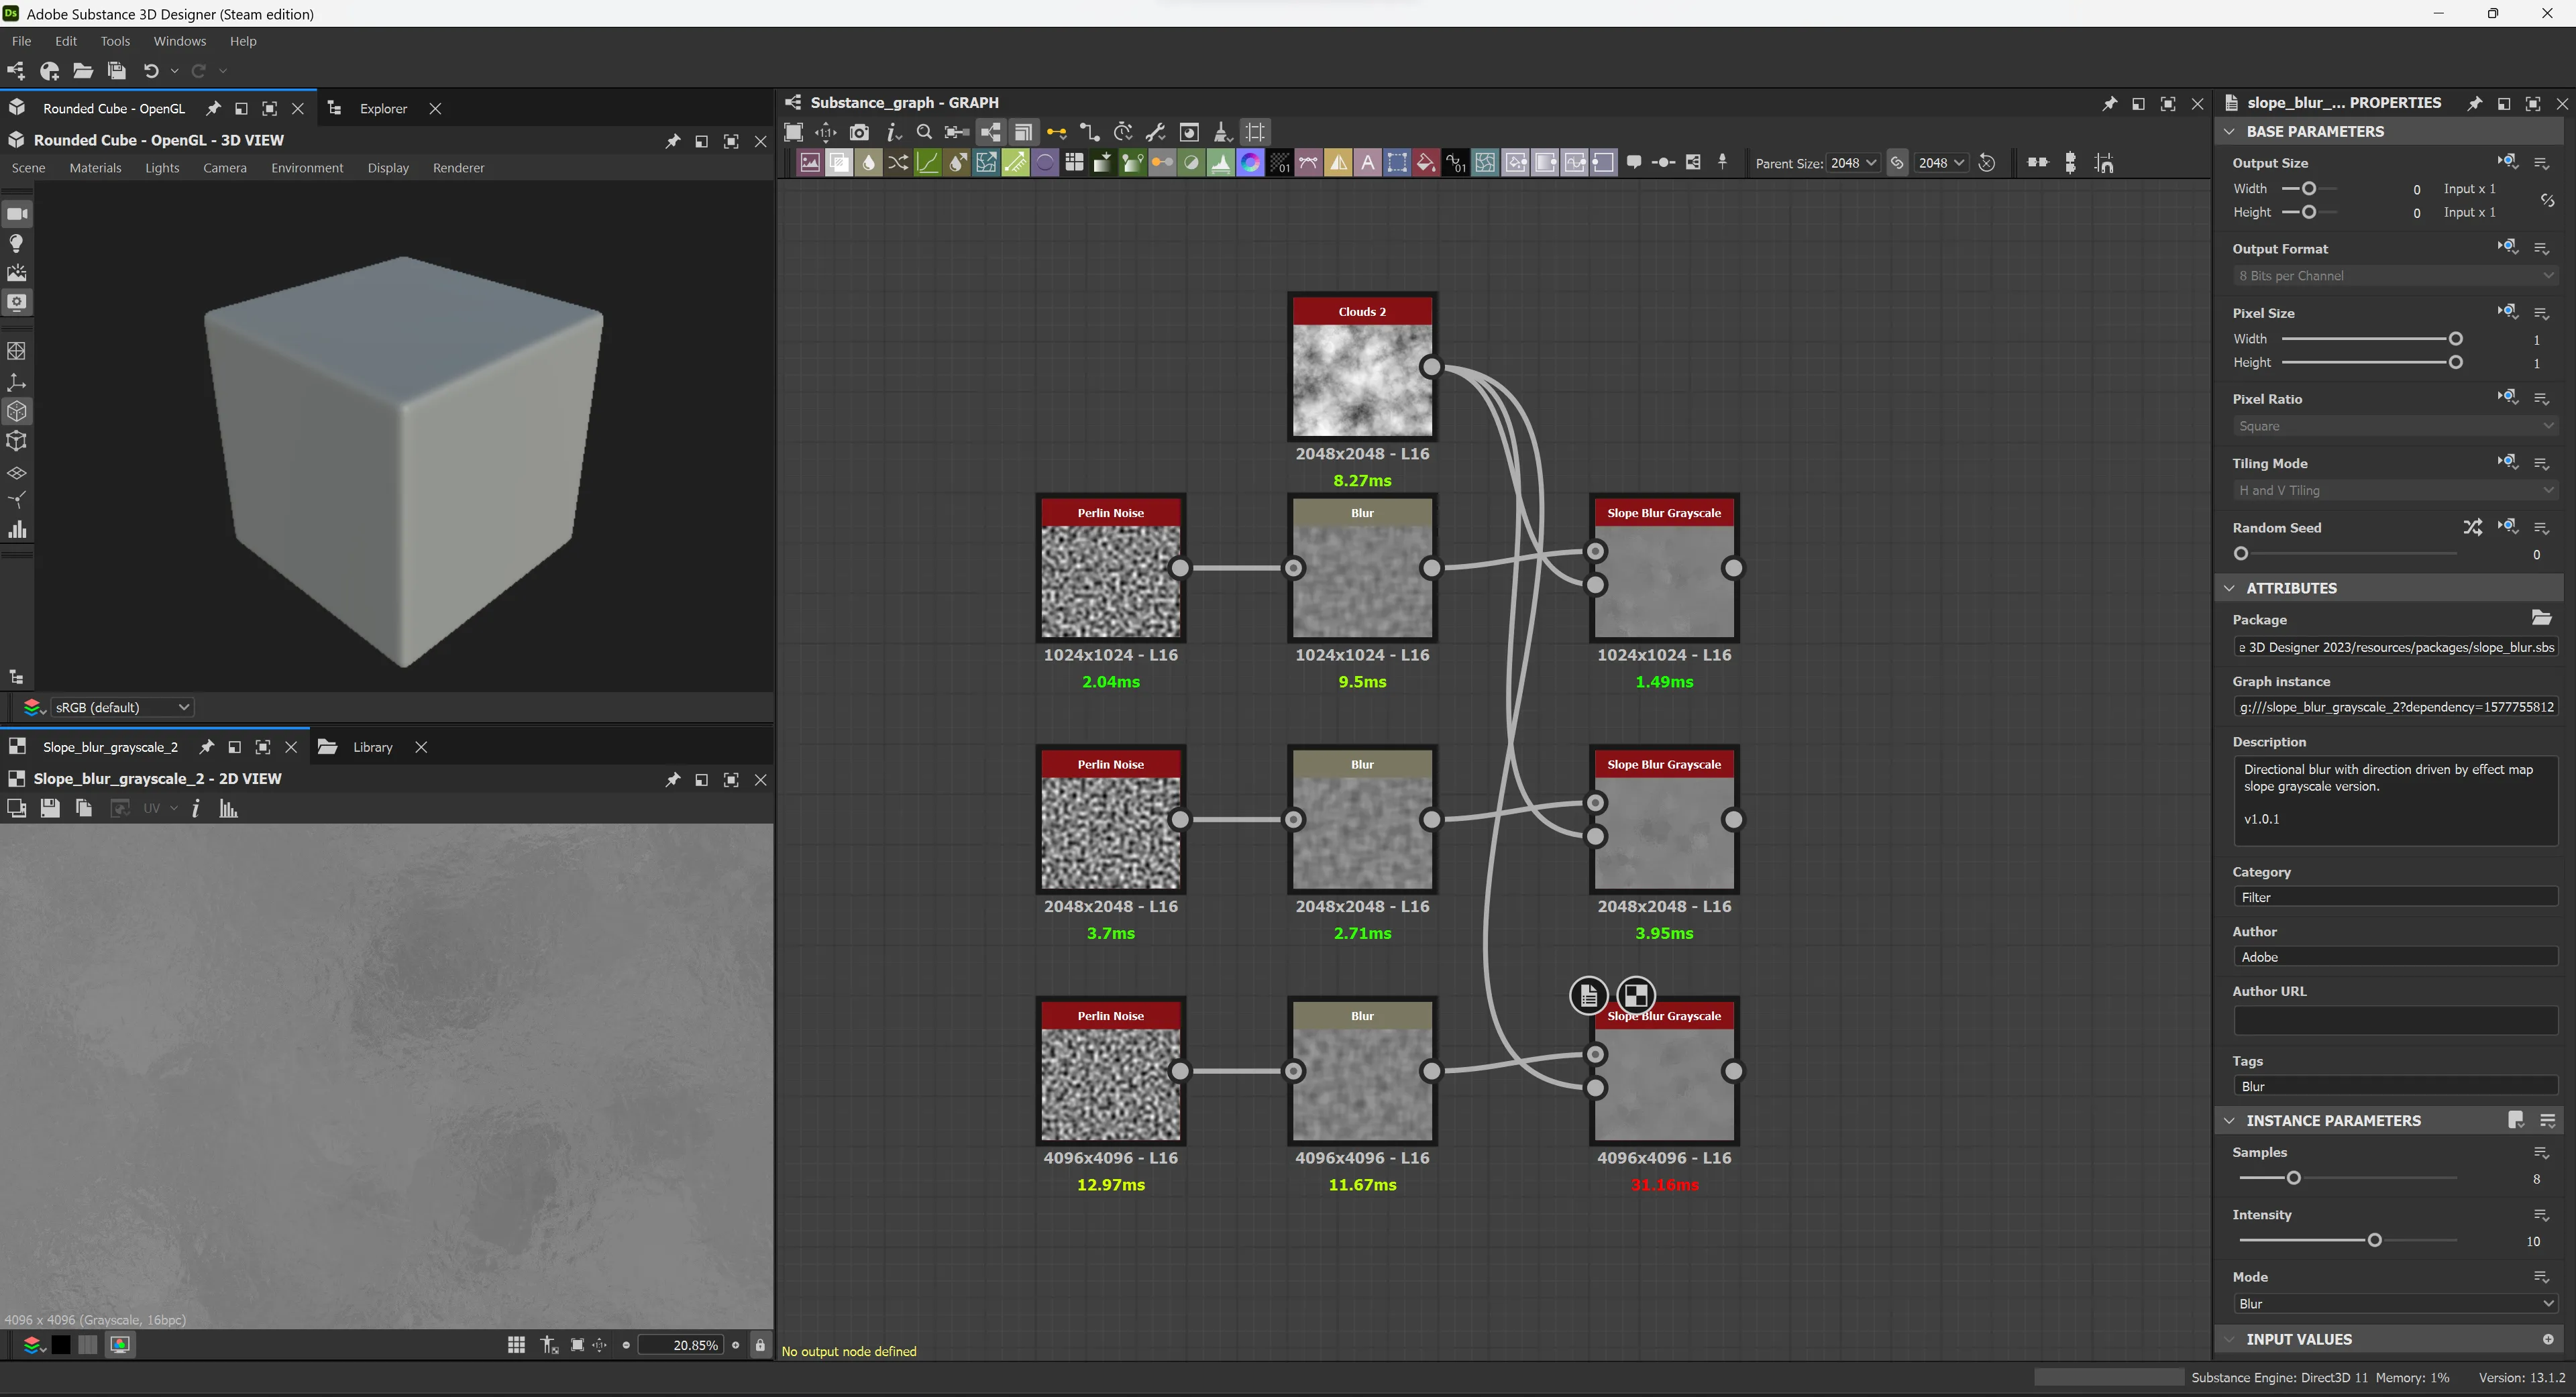Add a Channels Shuffle node from toolbar
The image size is (2576, 1397).
(899, 163)
